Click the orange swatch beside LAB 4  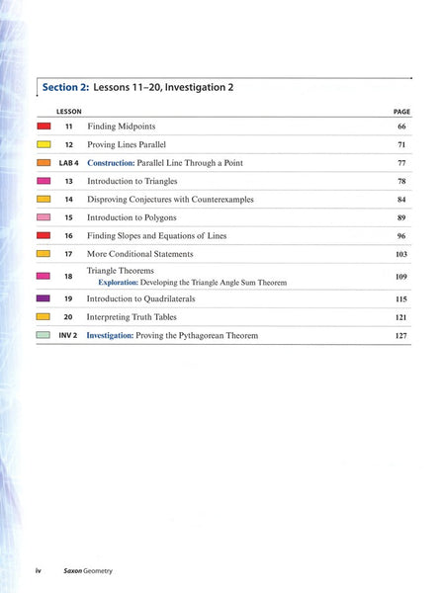[x=44, y=163]
